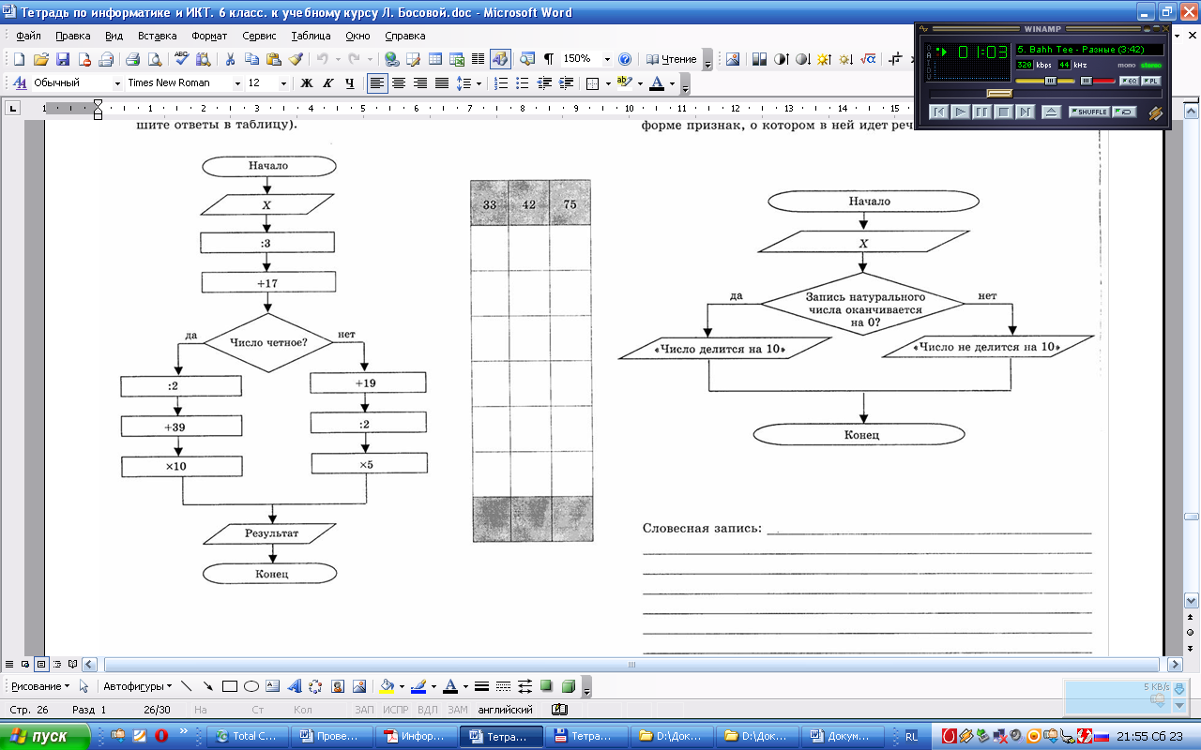Viewport: 1201px width, 750px height.
Task: Run the ABC spelling check
Action: point(182,59)
